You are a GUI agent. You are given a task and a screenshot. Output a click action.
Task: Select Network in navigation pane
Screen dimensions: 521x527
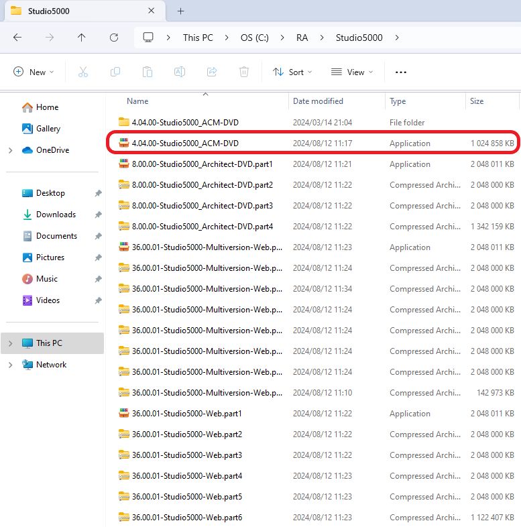tap(44, 365)
